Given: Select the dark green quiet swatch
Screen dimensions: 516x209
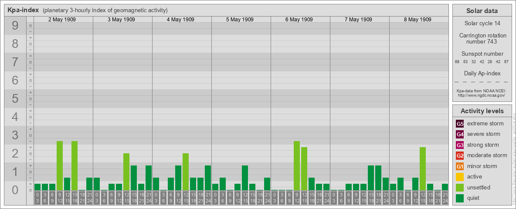Looking at the screenshot, I should 460,198.
